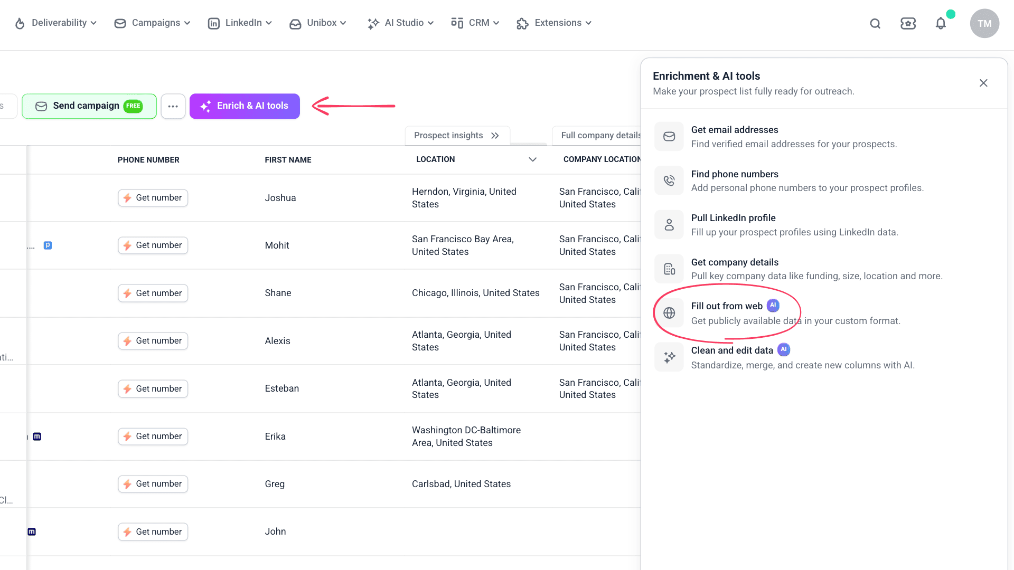Click the ticket icon near search
The image size is (1014, 570).
[908, 23]
